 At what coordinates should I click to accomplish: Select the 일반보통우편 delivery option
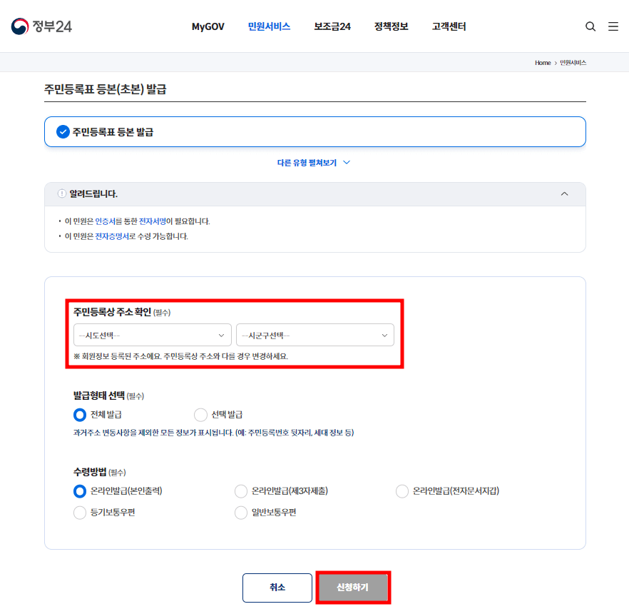tap(241, 513)
